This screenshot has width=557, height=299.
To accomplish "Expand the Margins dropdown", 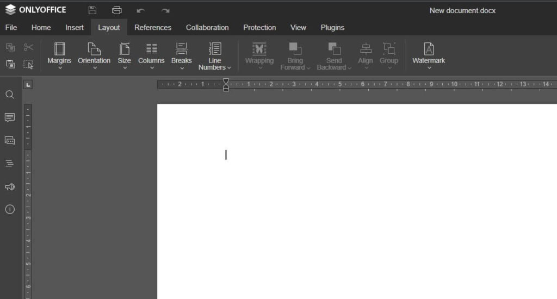I will (59, 56).
